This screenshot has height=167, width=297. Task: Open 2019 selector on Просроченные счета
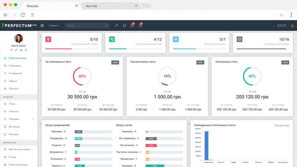click(x=200, y=62)
